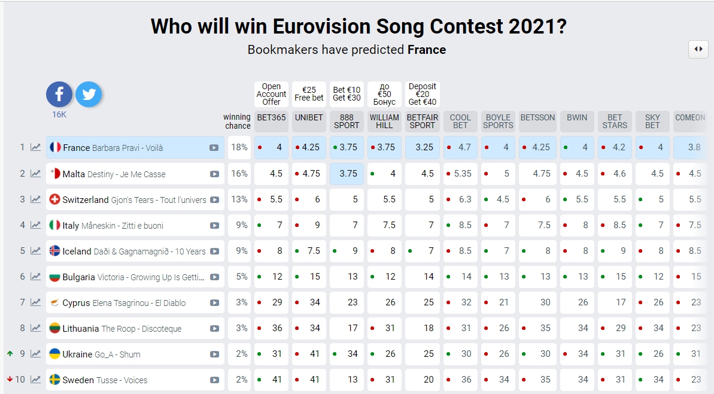Open the odds history chart for Malta
The image size is (714, 394).
tap(36, 174)
